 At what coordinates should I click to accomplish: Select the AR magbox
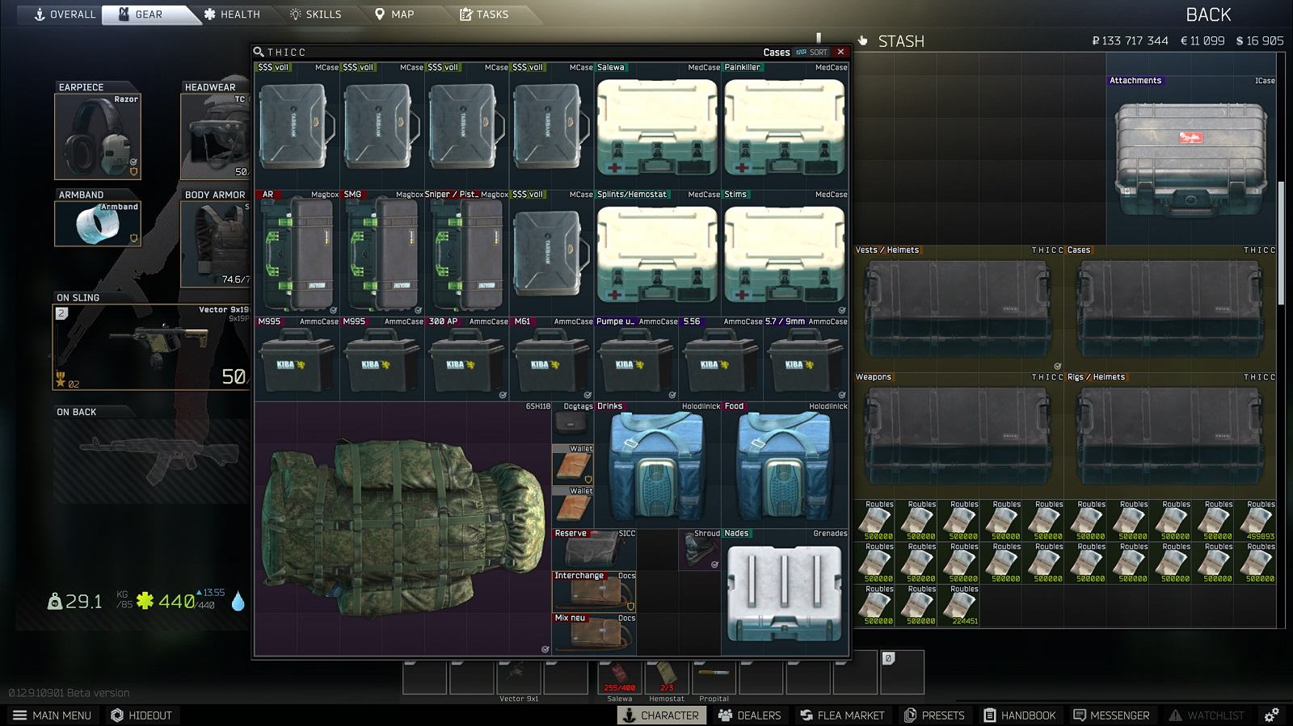coord(297,253)
